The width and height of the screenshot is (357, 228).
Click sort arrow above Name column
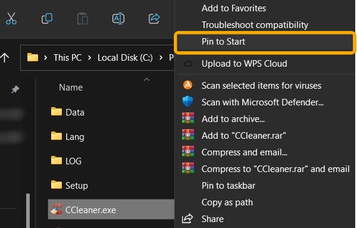146,80
